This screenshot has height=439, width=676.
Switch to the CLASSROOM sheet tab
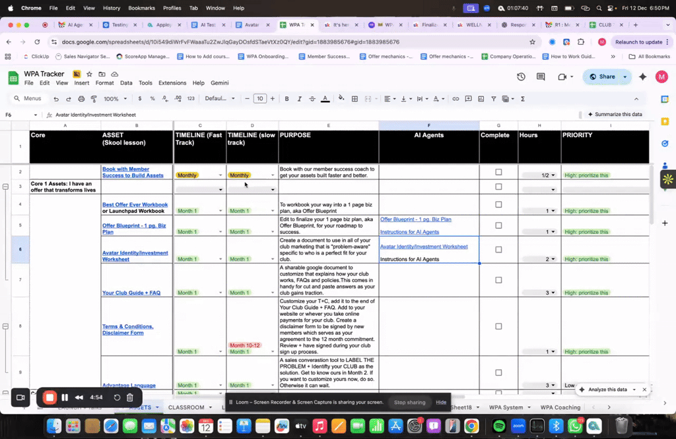point(186,407)
